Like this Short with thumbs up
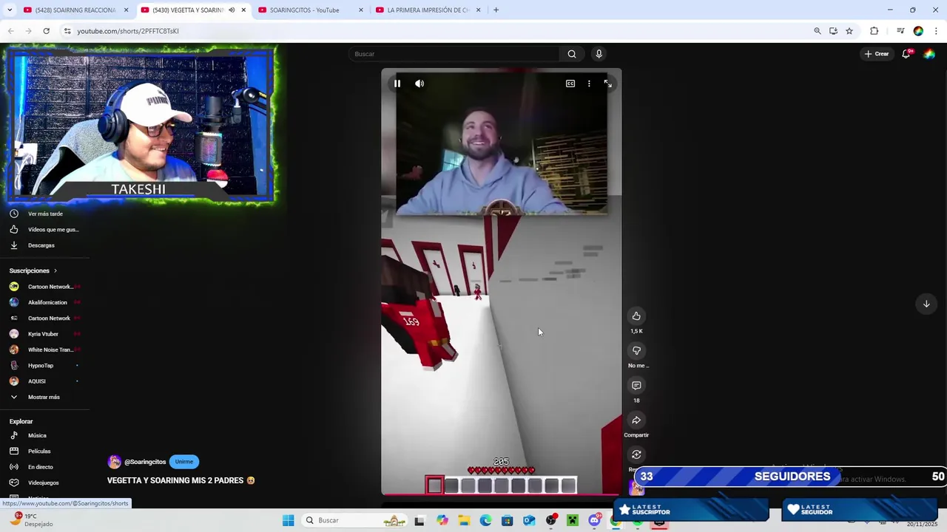Viewport: 947px width, 532px height. [x=636, y=316]
